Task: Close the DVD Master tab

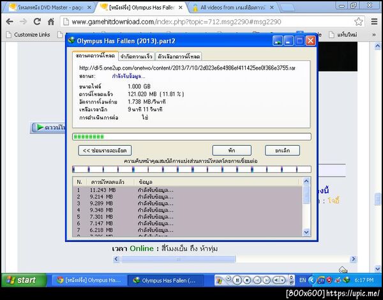Action: 89,8
